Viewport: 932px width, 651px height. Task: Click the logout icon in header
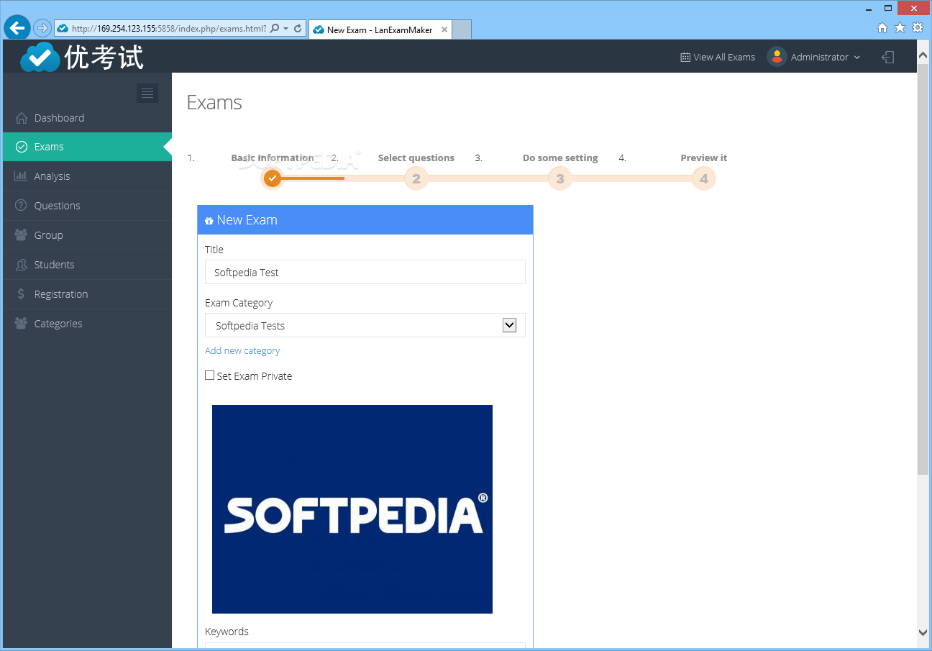click(888, 57)
